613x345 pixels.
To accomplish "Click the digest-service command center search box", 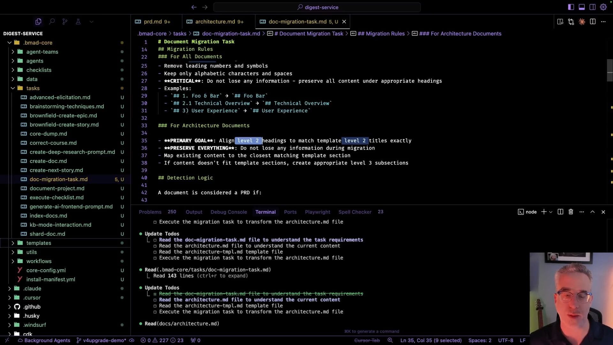I will pyautogui.click(x=317, y=7).
